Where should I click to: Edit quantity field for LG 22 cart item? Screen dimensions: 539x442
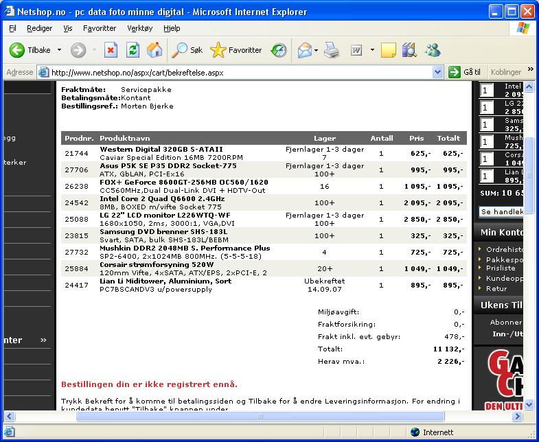(486, 108)
